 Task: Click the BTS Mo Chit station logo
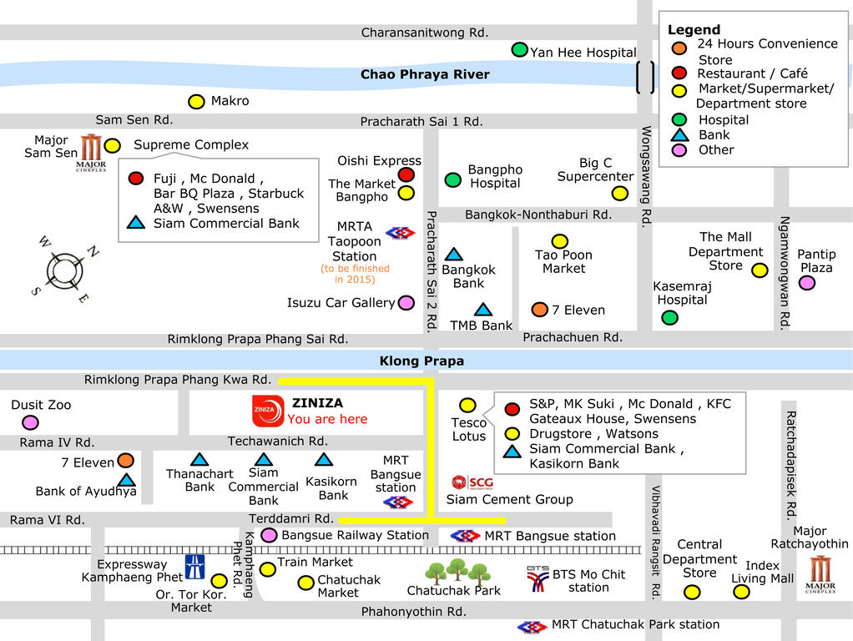[x=538, y=578]
